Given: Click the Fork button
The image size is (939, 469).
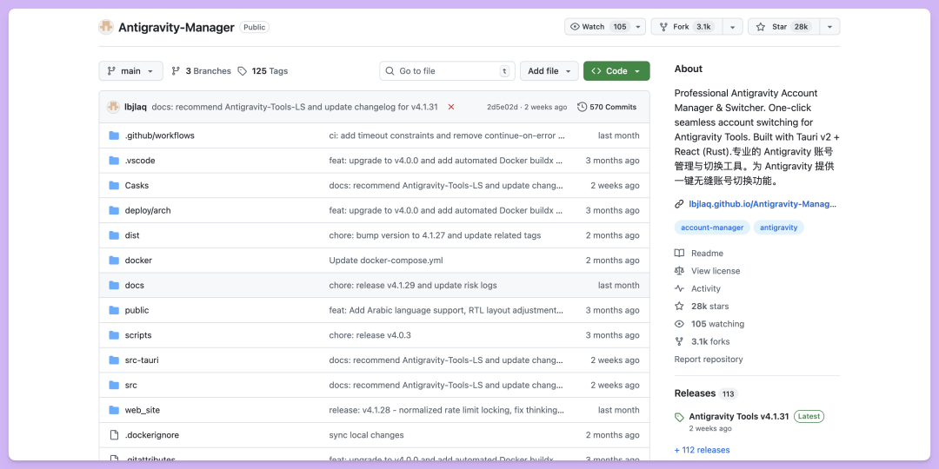Looking at the screenshot, I should [x=685, y=27].
